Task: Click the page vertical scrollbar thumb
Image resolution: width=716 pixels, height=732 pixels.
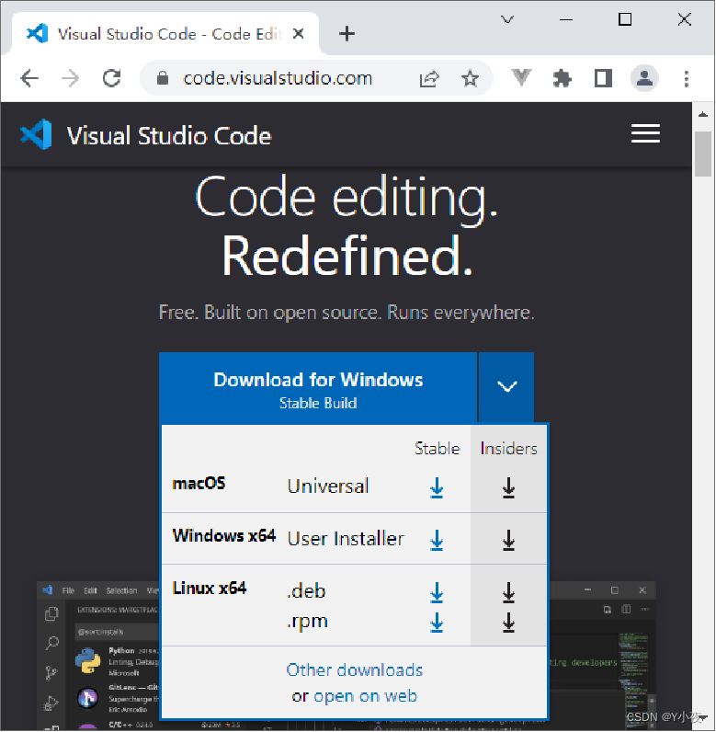Action: [x=702, y=154]
